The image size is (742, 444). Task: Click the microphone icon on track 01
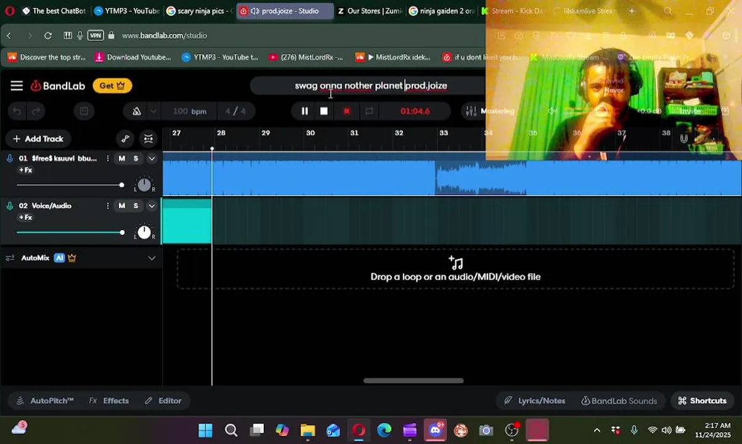point(9,158)
